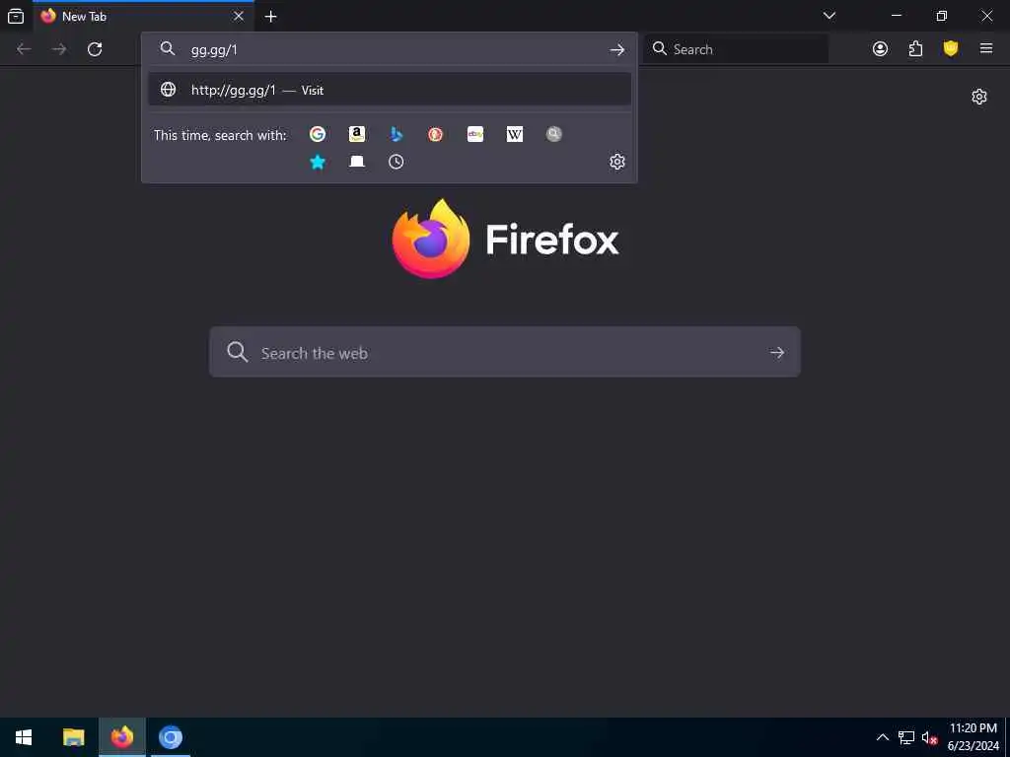
Task: Visit the http://gg.gg/1 suggestion
Action: (390, 90)
